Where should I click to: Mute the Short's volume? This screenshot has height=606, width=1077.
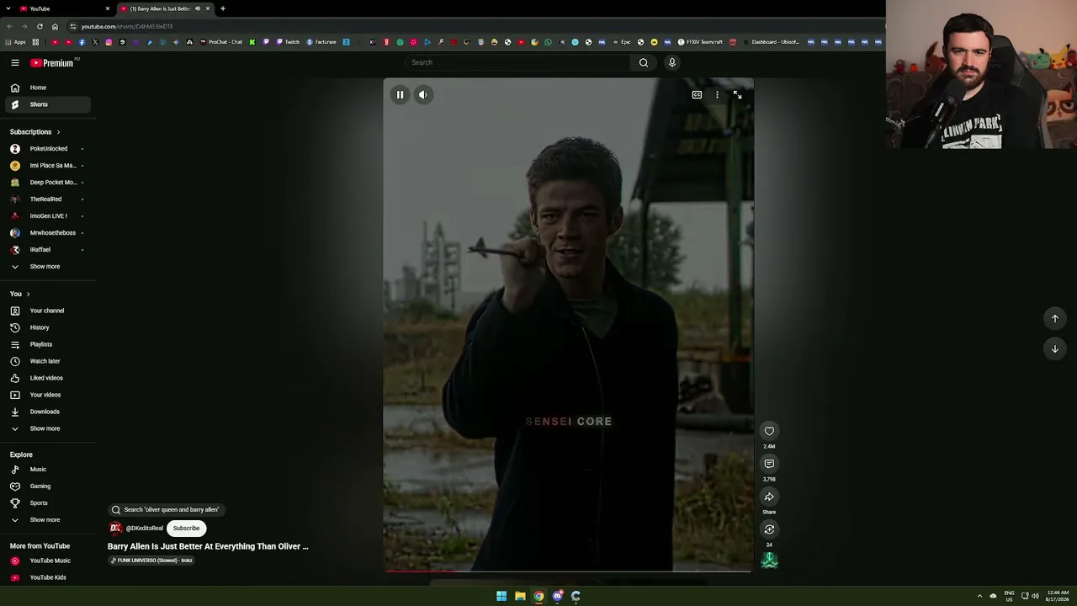pos(423,95)
